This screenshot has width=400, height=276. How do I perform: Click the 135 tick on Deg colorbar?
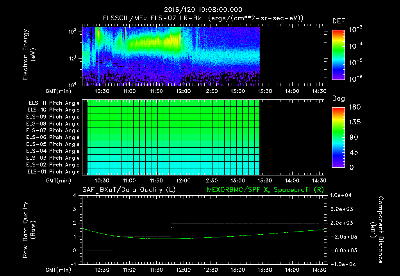(x=355, y=122)
